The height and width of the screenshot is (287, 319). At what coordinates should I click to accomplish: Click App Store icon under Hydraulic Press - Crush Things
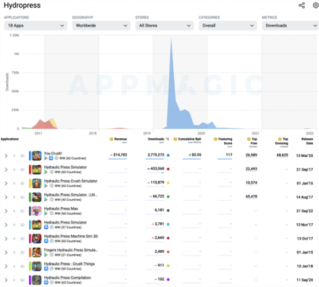(46, 269)
